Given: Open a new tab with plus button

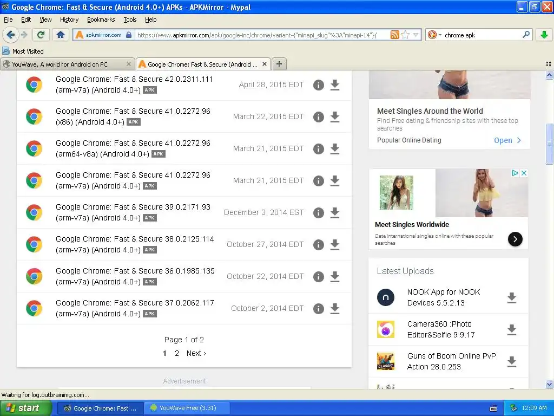Looking at the screenshot, I should [x=279, y=64].
